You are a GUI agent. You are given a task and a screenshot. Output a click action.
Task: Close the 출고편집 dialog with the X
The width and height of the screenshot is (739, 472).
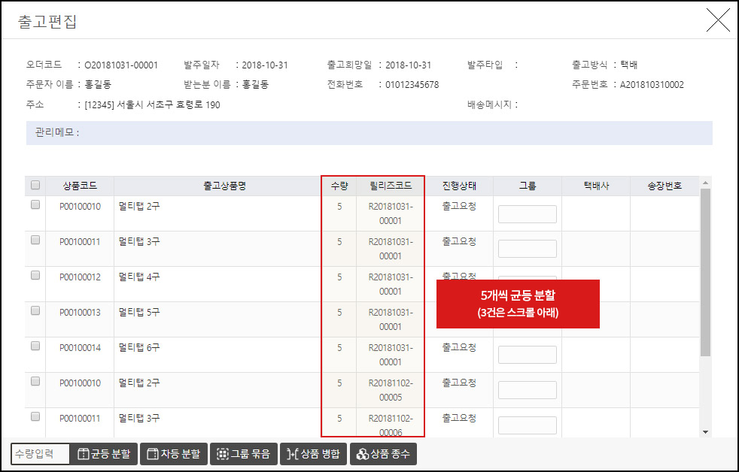click(719, 20)
